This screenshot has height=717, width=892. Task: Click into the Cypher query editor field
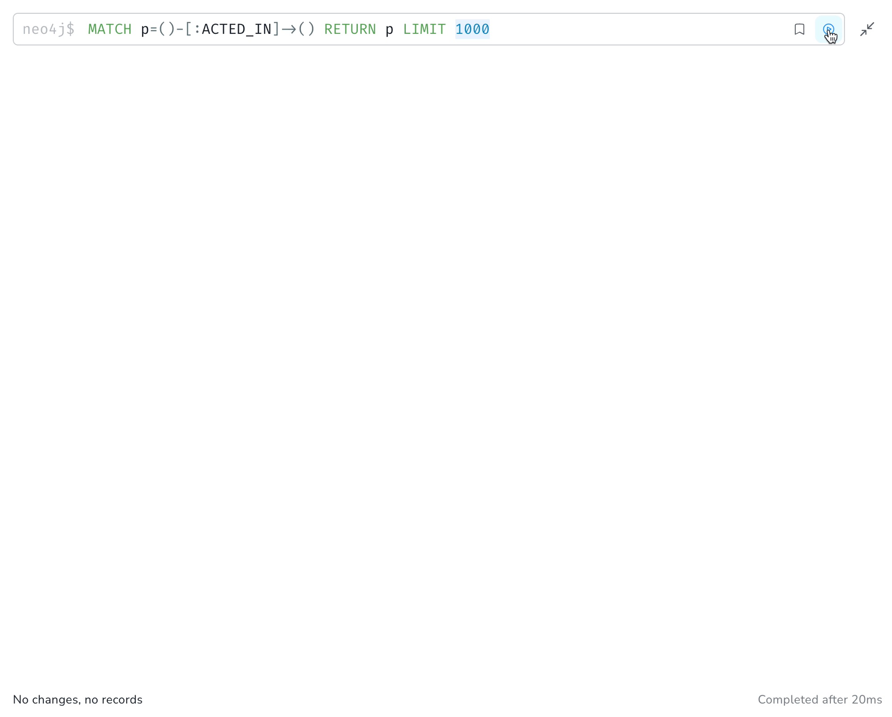(428, 29)
